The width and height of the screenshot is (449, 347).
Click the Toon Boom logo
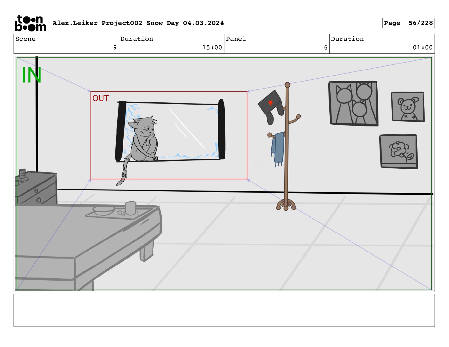(30, 23)
